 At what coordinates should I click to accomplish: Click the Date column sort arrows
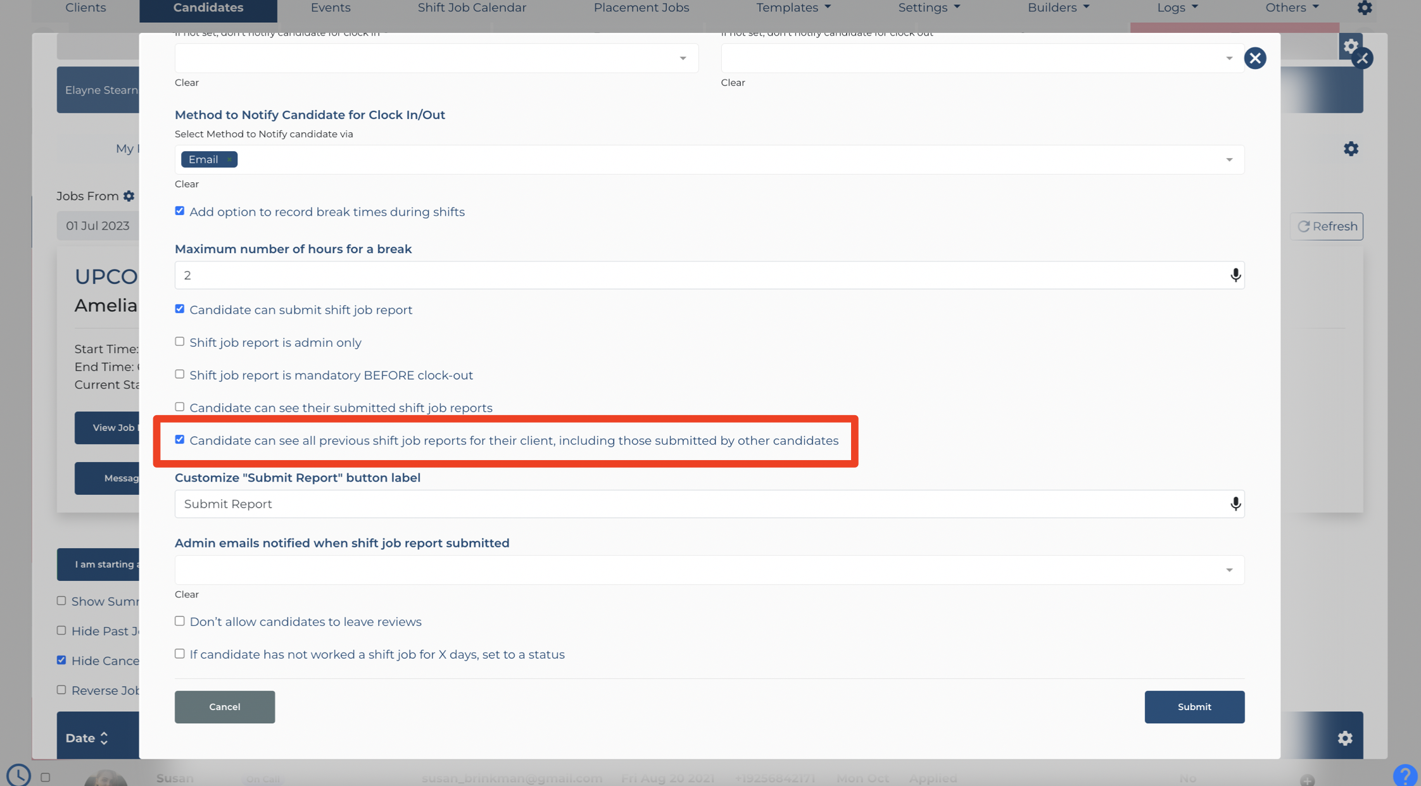(x=104, y=738)
